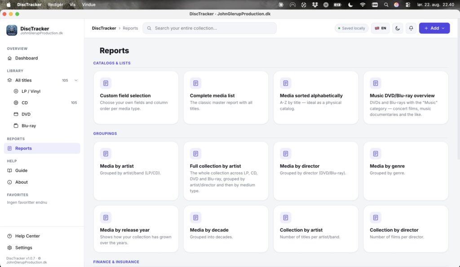The image size is (460, 267).
Task: Click the About info icon
Action: pos(10,182)
